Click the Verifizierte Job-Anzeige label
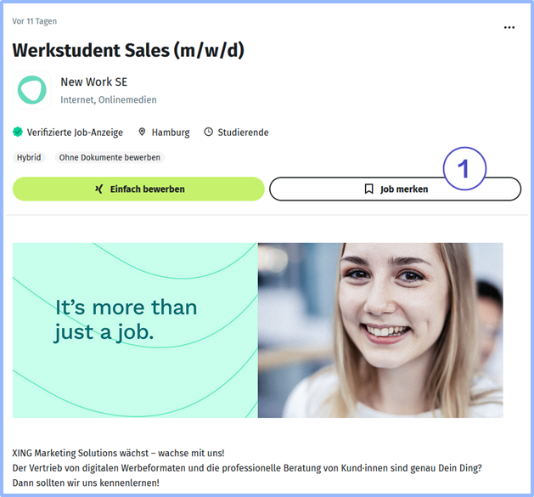The image size is (534, 497). [x=75, y=133]
